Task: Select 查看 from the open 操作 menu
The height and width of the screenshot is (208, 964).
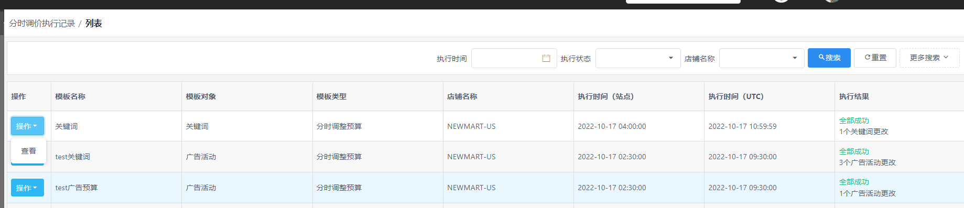Action: coord(28,151)
